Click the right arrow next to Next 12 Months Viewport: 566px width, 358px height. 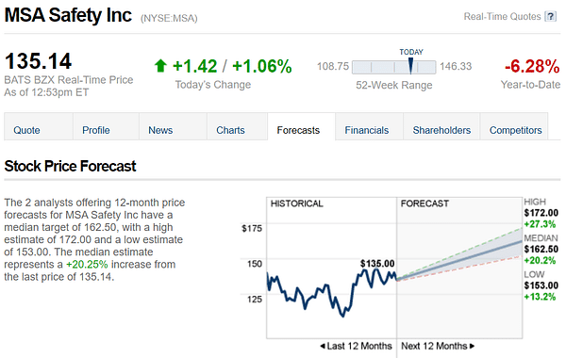click(x=473, y=346)
